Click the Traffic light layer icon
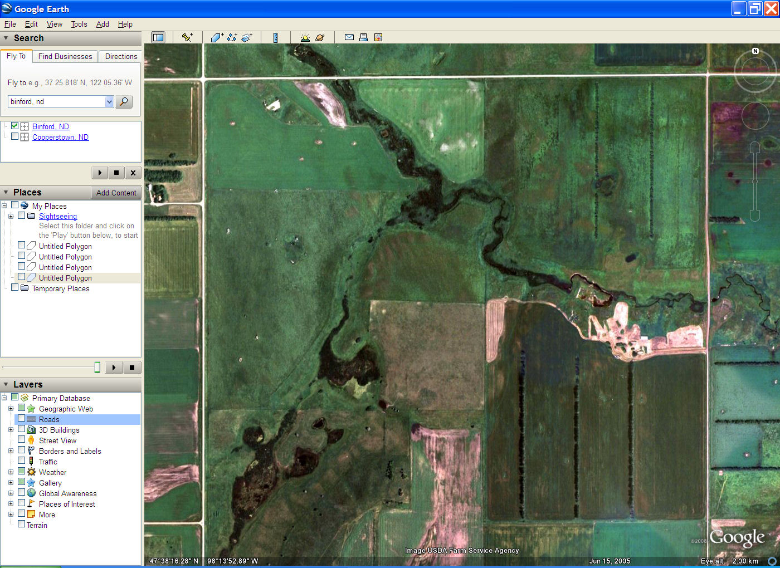 (x=31, y=462)
